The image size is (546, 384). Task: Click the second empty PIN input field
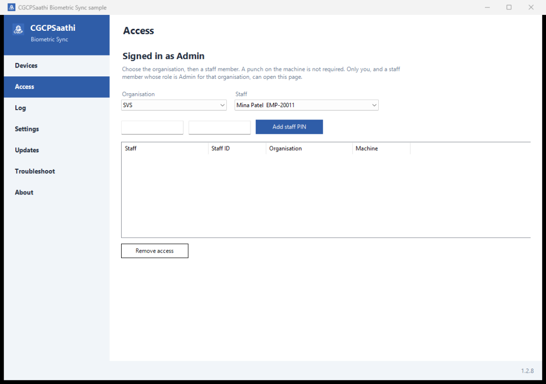(x=219, y=128)
